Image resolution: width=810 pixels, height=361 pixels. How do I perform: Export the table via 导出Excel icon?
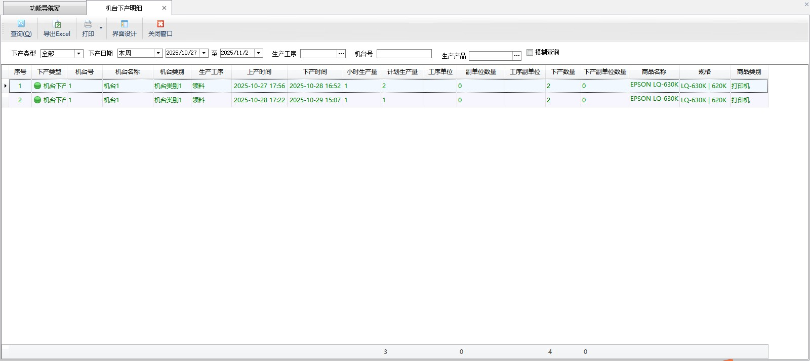coord(57,24)
